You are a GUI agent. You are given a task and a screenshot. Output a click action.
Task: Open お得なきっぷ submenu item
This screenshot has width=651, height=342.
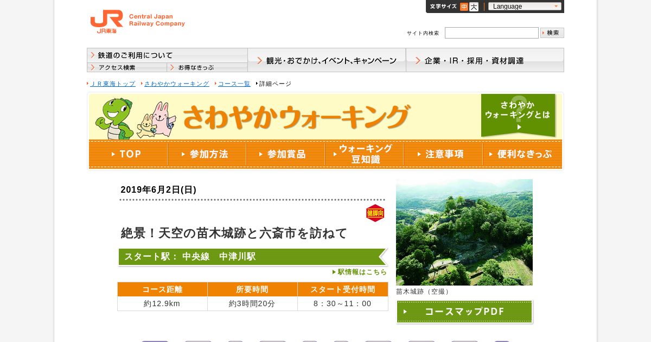pyautogui.click(x=207, y=67)
